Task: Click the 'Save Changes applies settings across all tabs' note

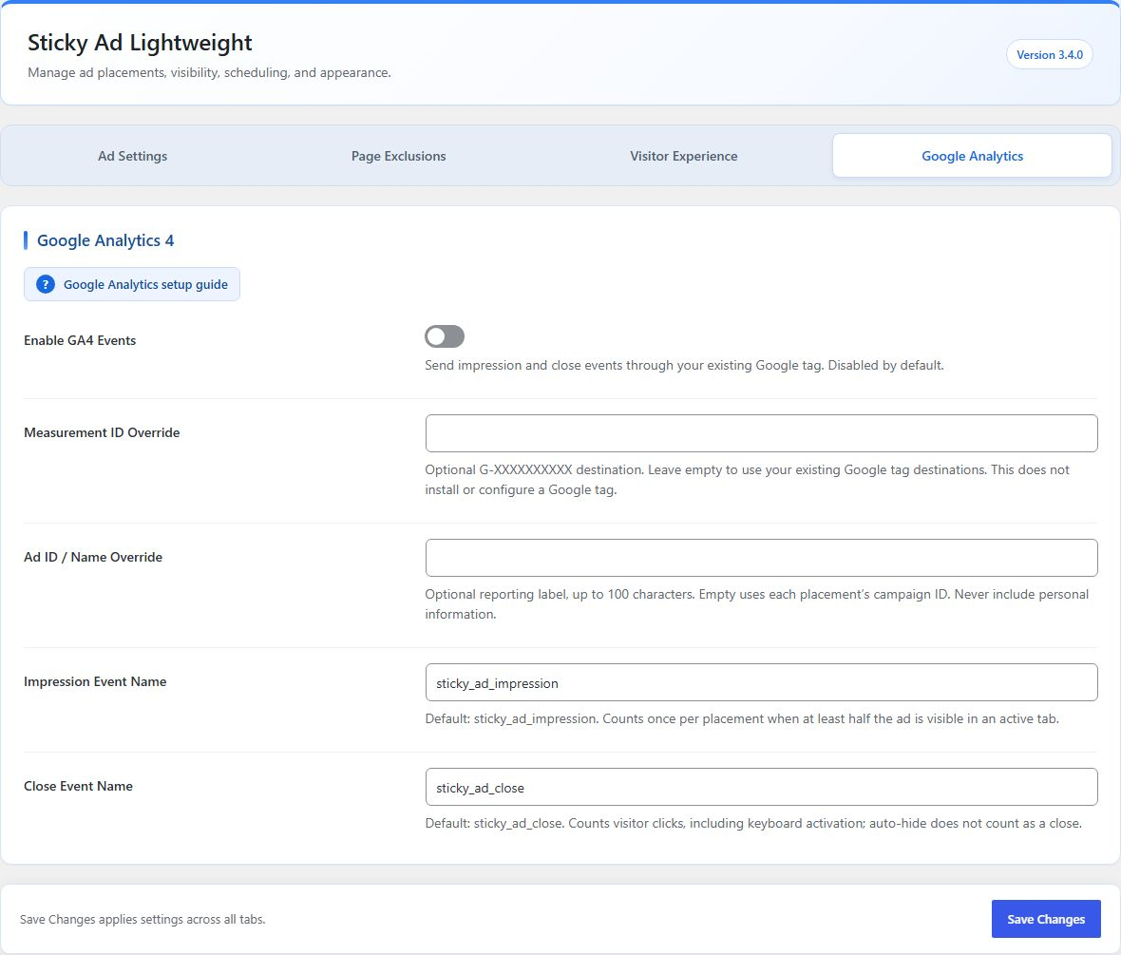Action: click(x=142, y=919)
